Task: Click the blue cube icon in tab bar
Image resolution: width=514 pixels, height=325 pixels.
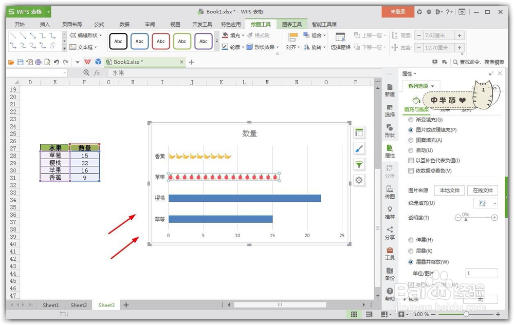Action: 98,62
